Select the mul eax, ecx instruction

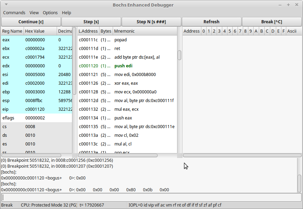coord(127,109)
